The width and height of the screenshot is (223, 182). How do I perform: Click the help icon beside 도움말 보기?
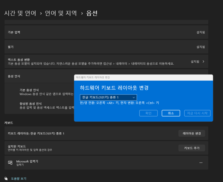coord(6,178)
